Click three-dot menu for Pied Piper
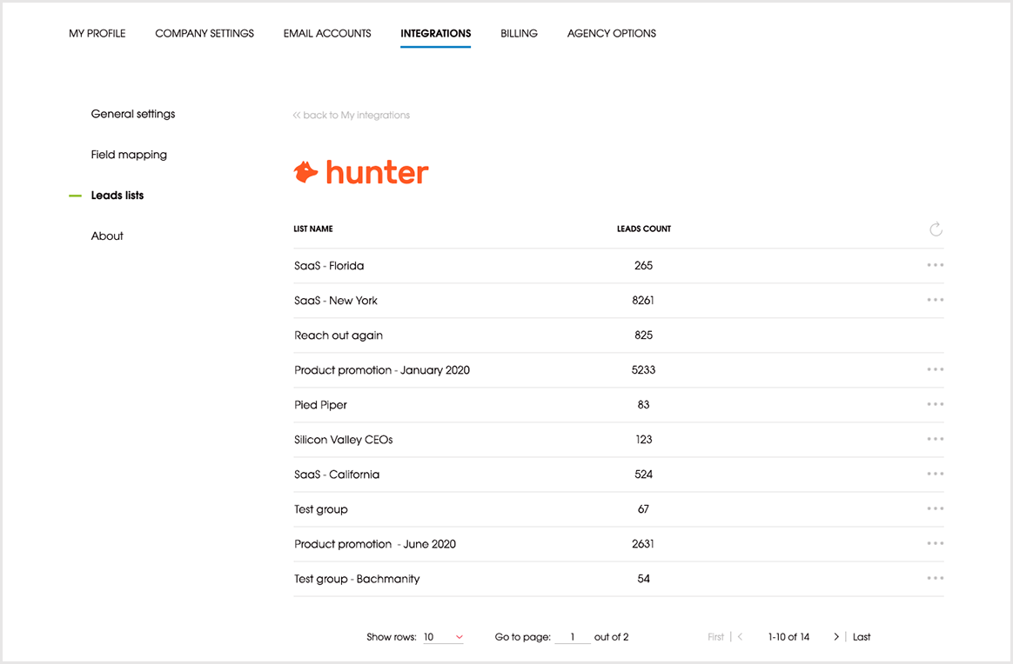The width and height of the screenshot is (1013, 664). pyautogui.click(x=936, y=404)
